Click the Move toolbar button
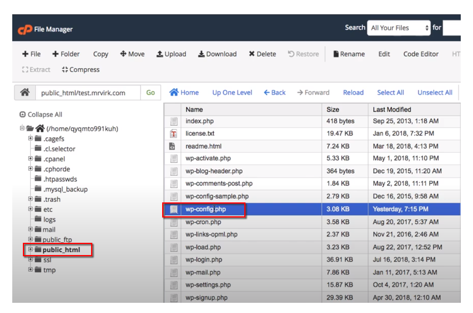Viewport: 473px width, 313px height. pyautogui.click(x=132, y=54)
